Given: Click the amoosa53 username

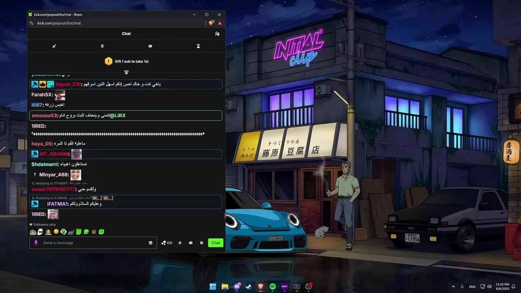Looking at the screenshot, I should pos(44,116).
